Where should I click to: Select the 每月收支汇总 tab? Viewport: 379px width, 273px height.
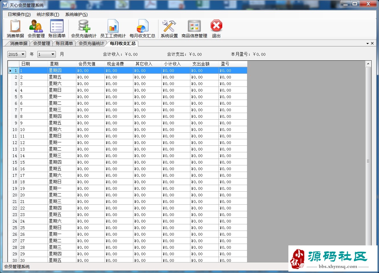(x=123, y=44)
